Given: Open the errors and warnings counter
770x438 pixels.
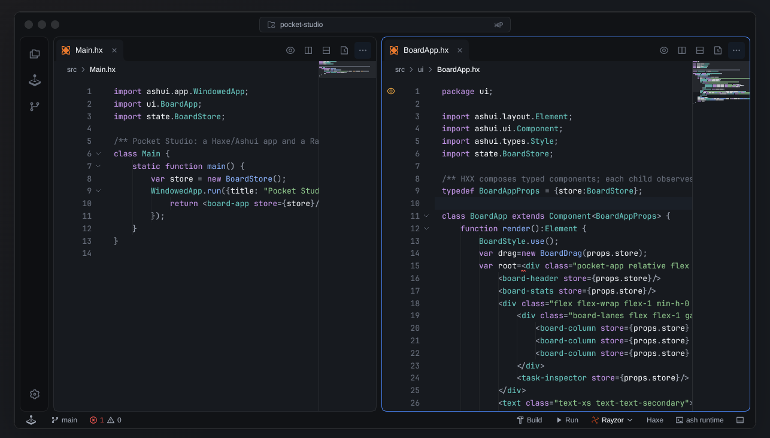Looking at the screenshot, I should coord(105,420).
